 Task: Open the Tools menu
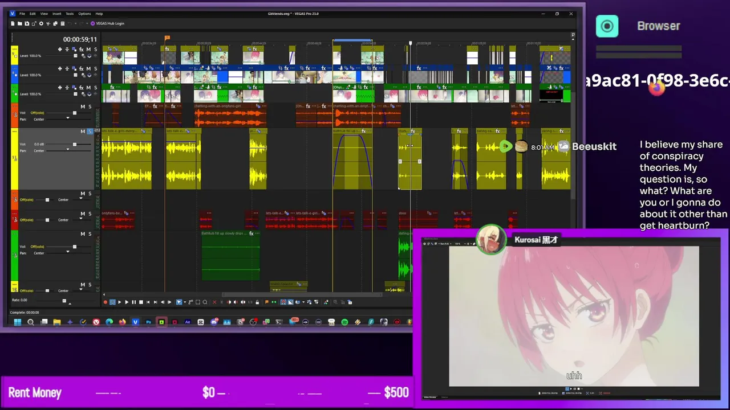(x=70, y=14)
